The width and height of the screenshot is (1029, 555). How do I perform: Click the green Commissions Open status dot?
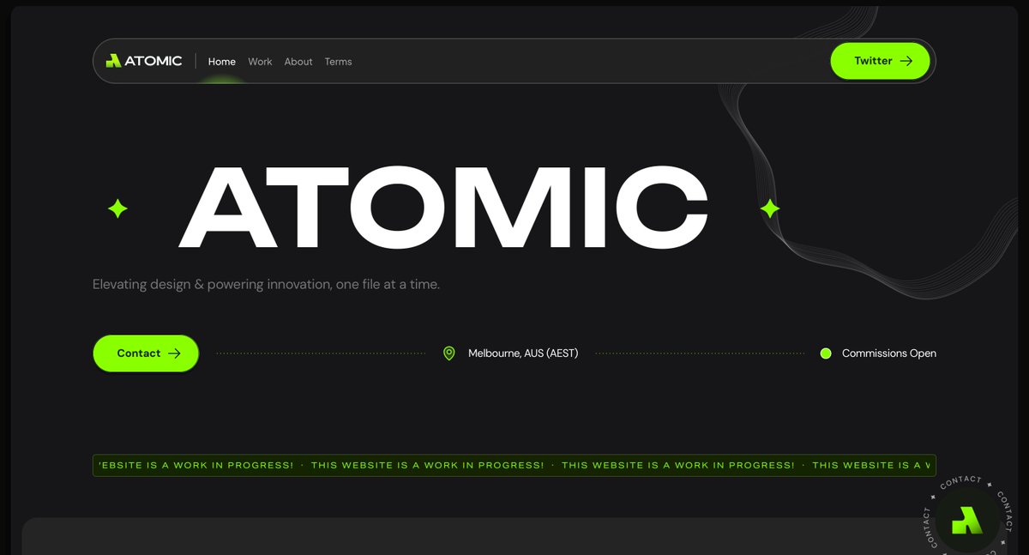point(826,353)
